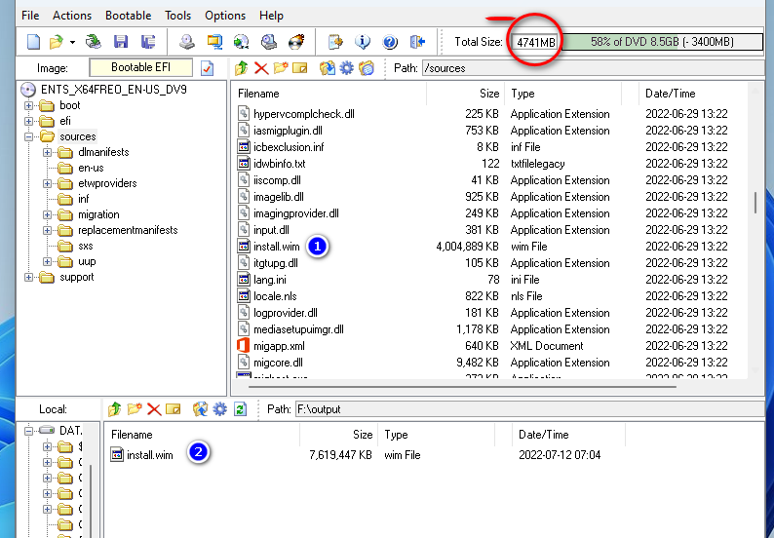774x538 pixels.
Task: Click Rename icon in the Local toolbar
Action: (x=174, y=409)
